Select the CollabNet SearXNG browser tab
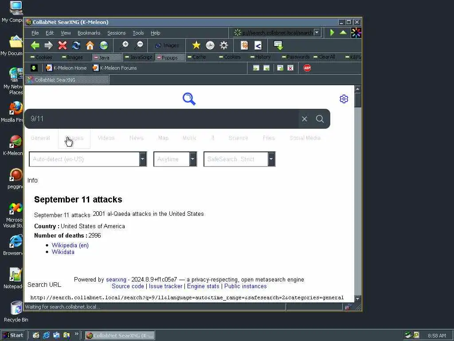 [67, 80]
